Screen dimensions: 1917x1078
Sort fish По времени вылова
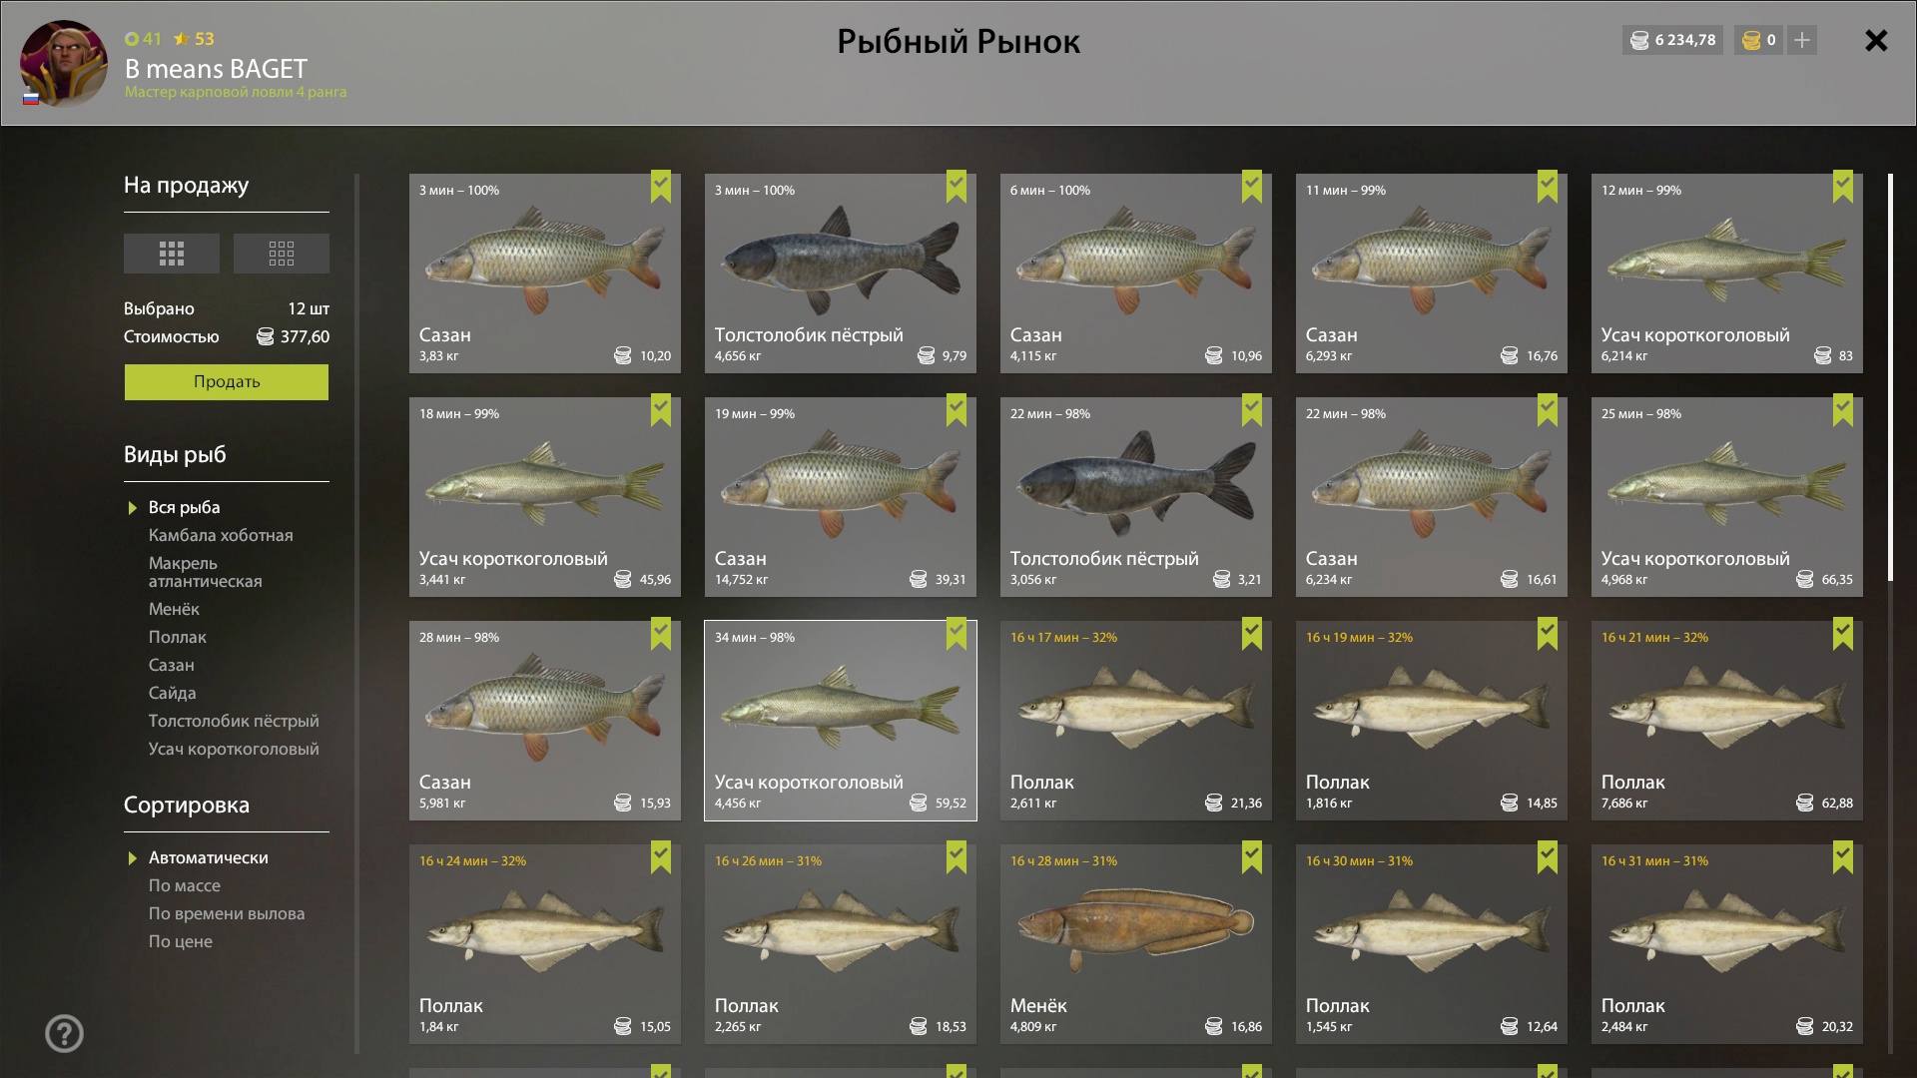click(227, 913)
